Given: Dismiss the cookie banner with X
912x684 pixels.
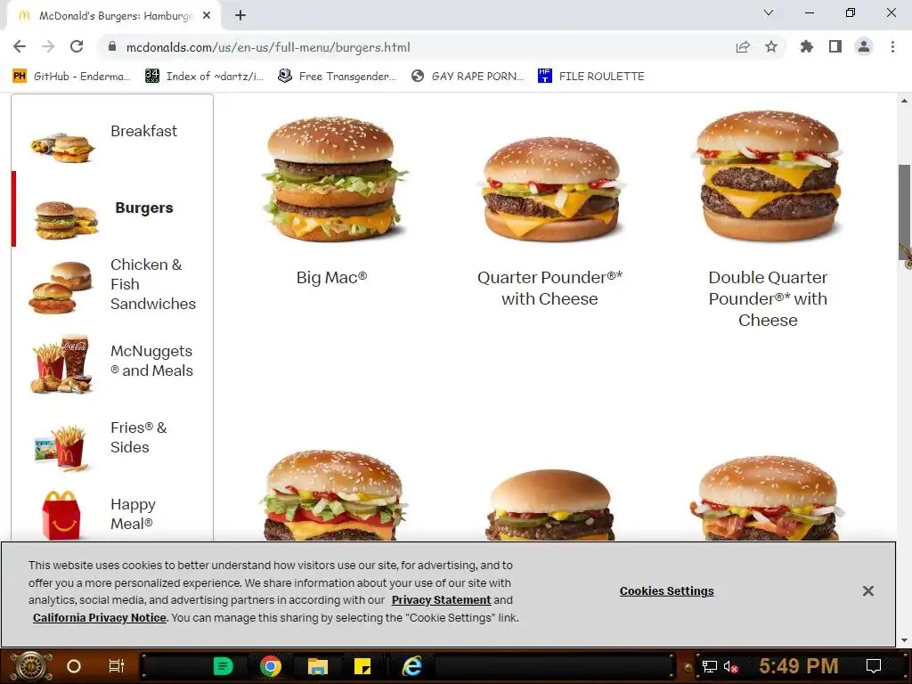Looking at the screenshot, I should [x=867, y=591].
